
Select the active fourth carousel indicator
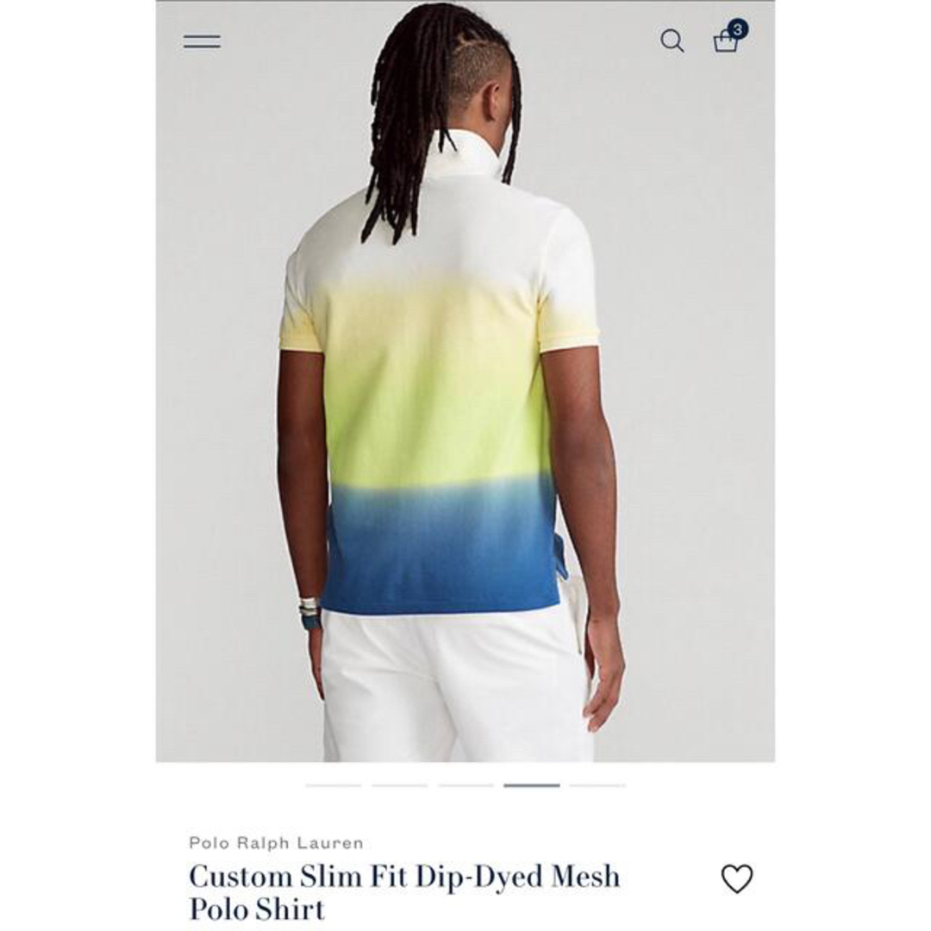[x=532, y=785]
